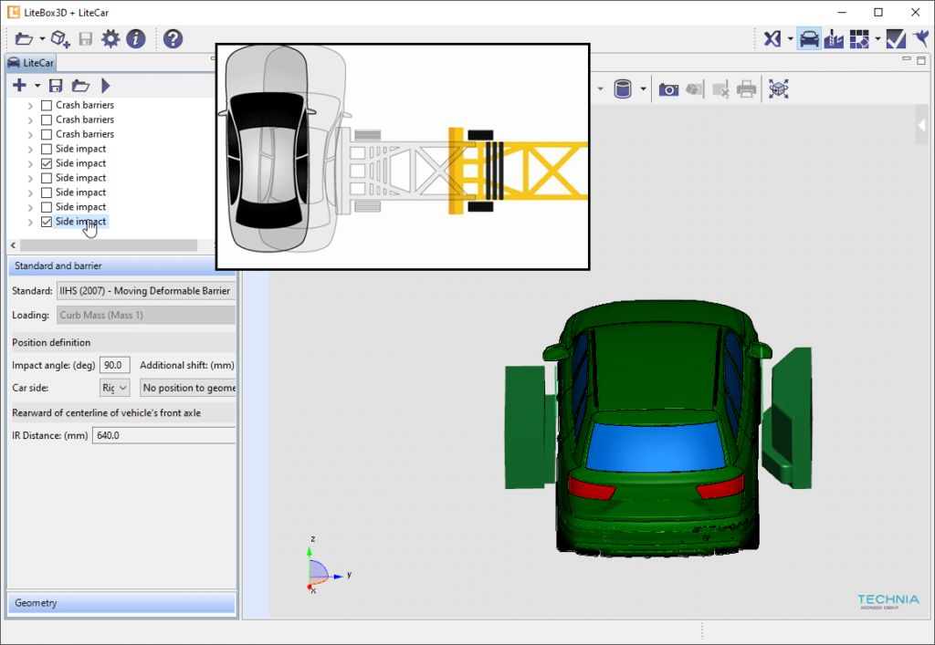Tick the second Crash barriers checkbox
The width and height of the screenshot is (935, 645).
[x=47, y=120]
